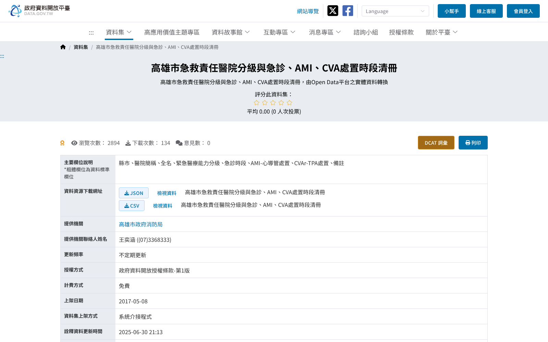548x342 pixels.
Task: Click the 線上客服 button
Action: 486,11
